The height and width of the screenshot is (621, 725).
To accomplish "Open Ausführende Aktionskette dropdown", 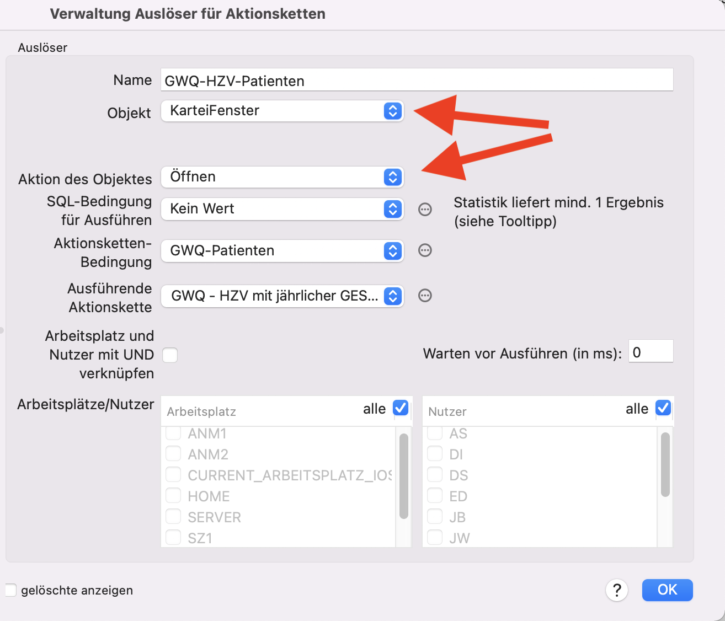I will click(282, 296).
